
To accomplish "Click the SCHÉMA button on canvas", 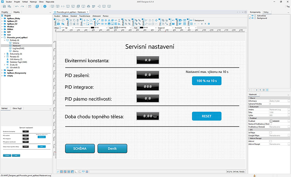I will click(80, 149).
